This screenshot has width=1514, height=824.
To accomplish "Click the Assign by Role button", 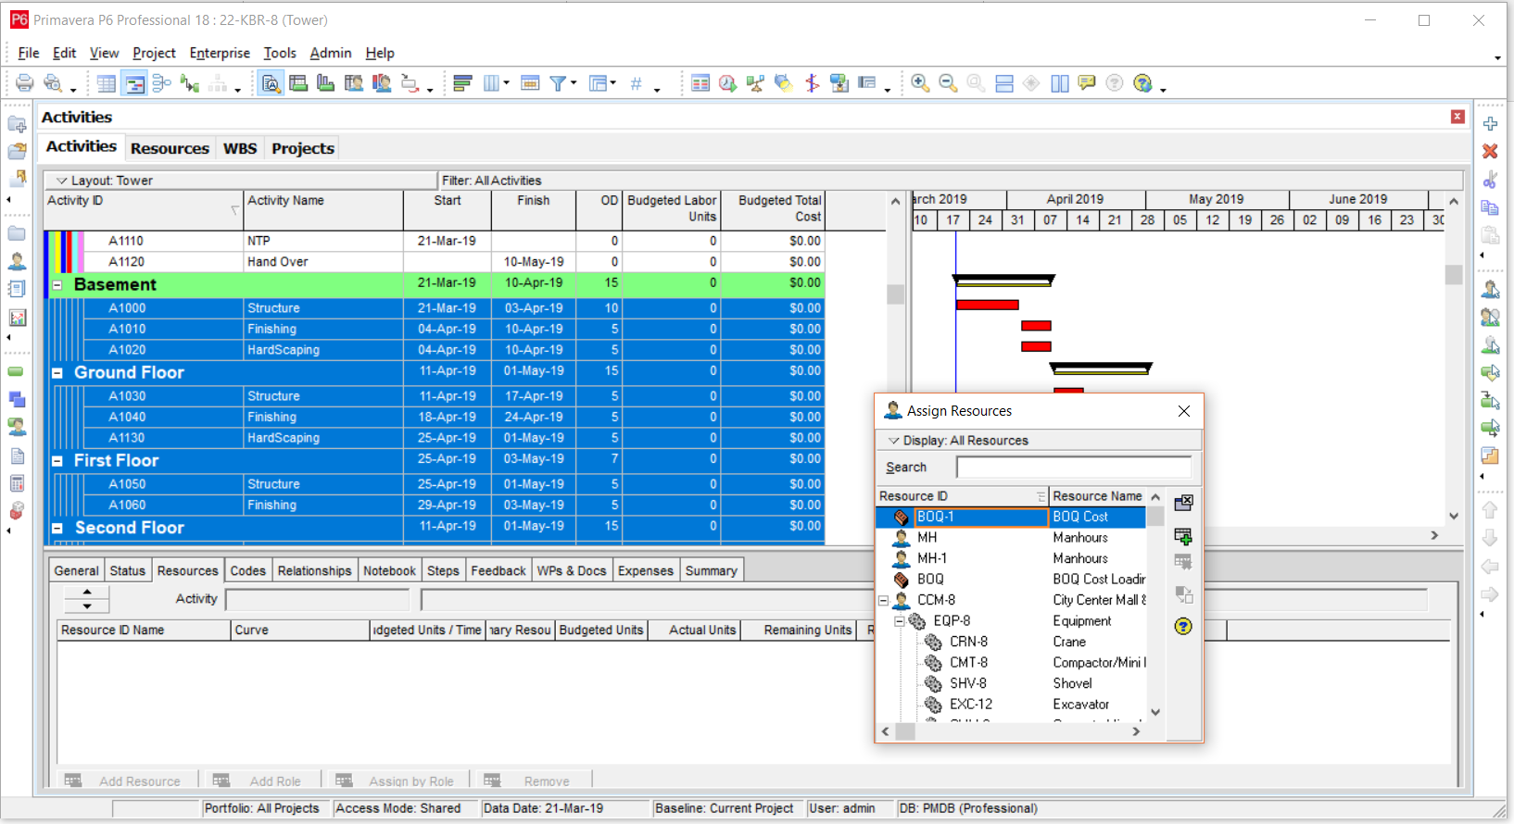I will pos(398,780).
